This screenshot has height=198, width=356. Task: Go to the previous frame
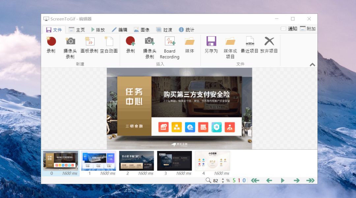click(269, 180)
